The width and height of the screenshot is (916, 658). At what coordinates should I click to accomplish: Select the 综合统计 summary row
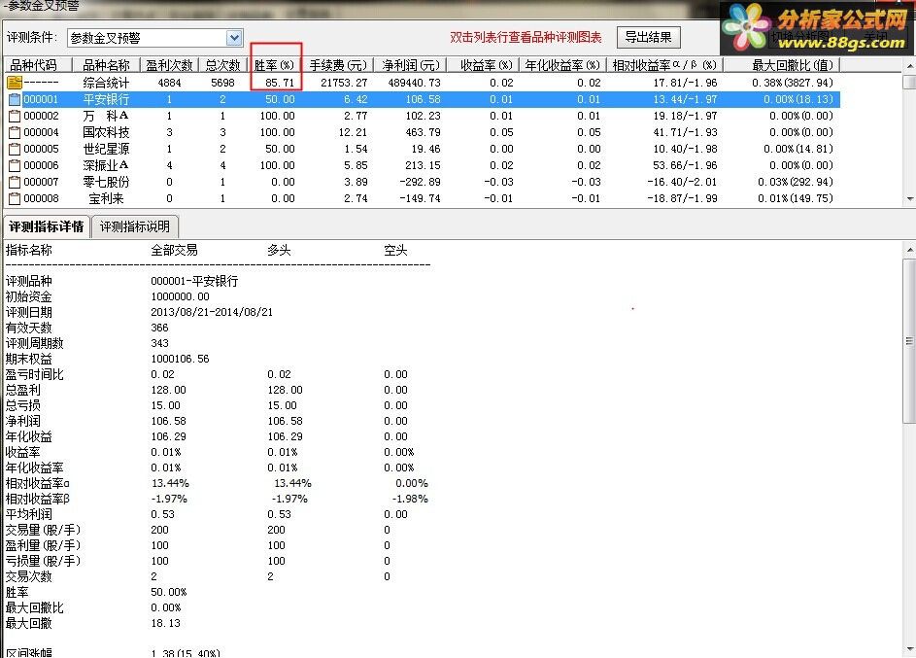point(423,83)
